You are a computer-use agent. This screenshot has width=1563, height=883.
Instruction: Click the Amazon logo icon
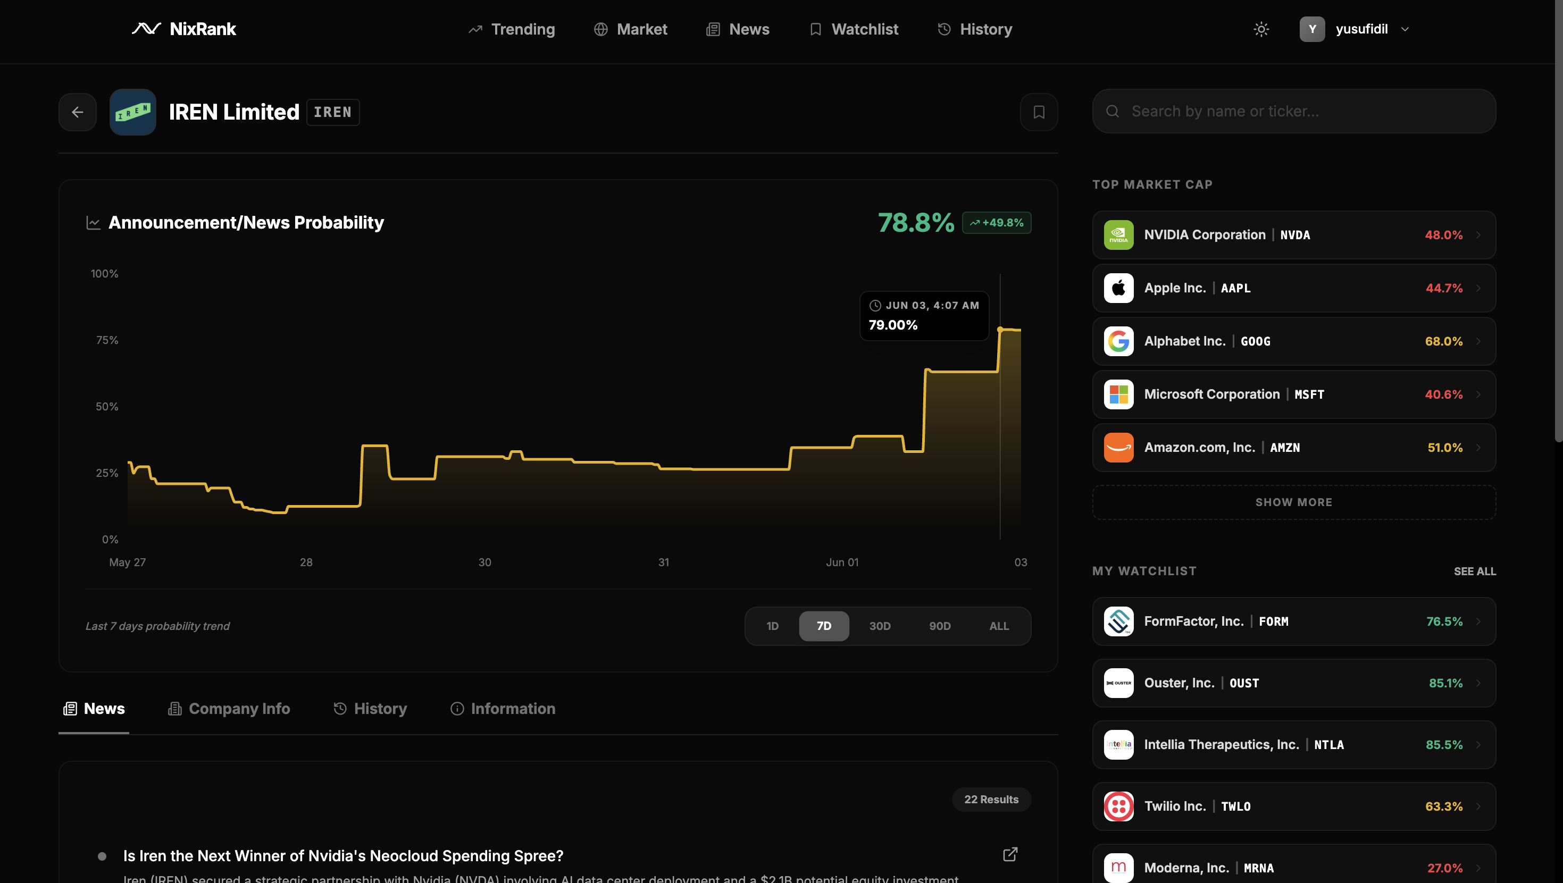[x=1118, y=448]
